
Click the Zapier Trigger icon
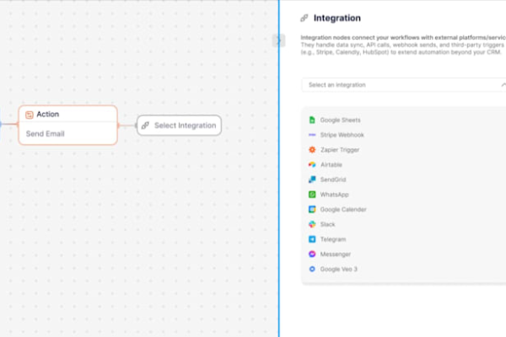point(312,149)
